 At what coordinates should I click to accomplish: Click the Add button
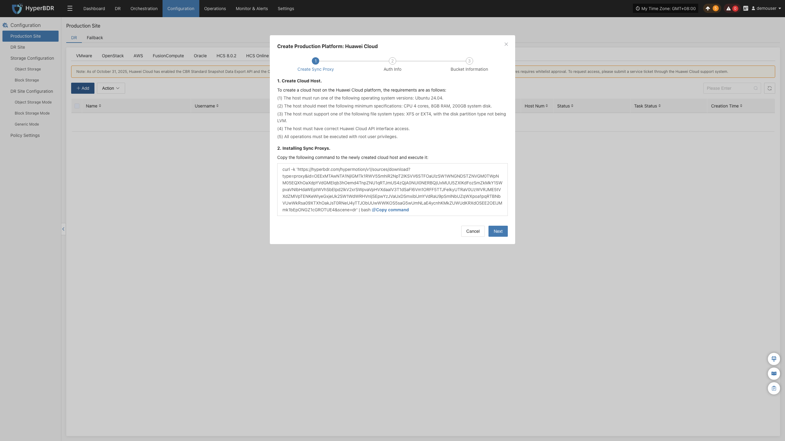(x=83, y=88)
